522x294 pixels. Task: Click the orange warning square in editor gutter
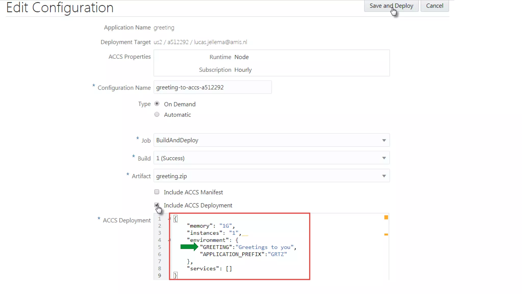pos(386,217)
